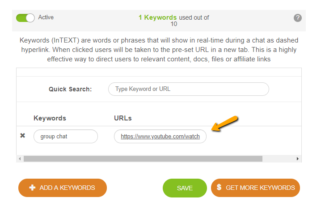The height and width of the screenshot is (210, 321).
Task: Click the scrollbar left arrow
Action: (x=20, y=159)
